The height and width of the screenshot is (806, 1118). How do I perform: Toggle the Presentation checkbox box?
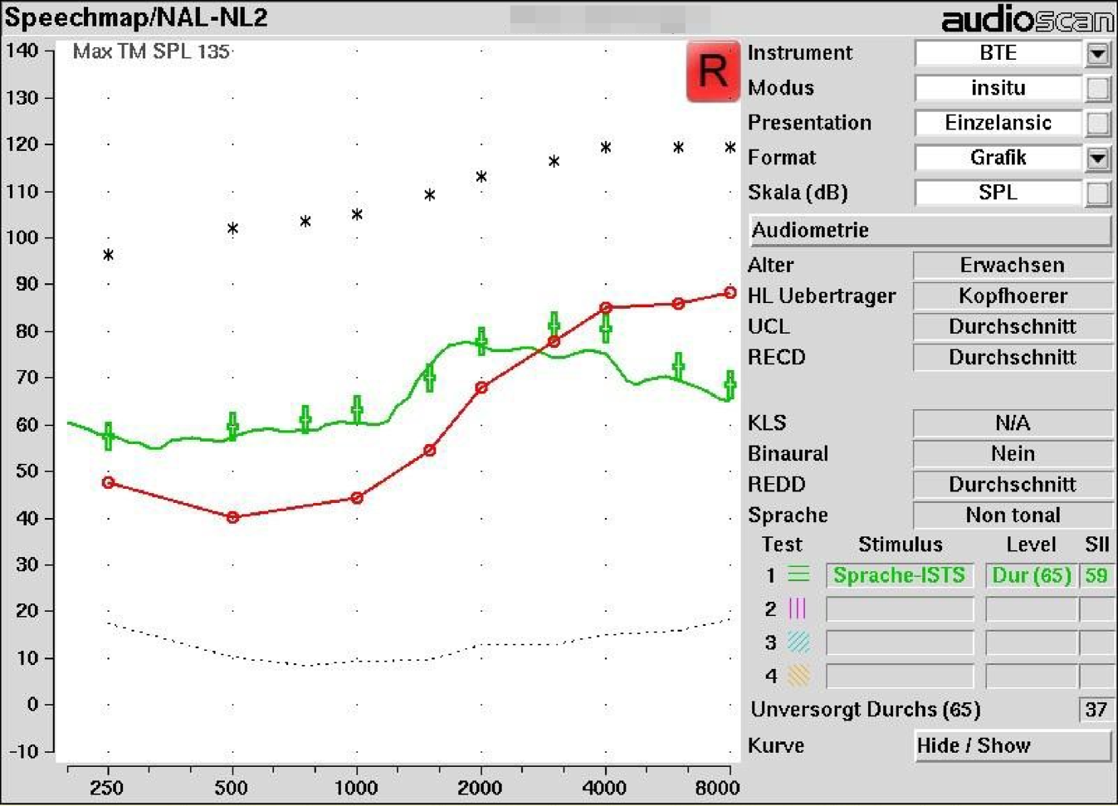[1097, 123]
